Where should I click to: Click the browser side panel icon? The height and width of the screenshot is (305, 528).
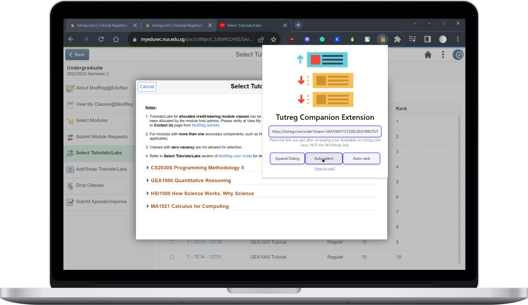[x=427, y=39]
